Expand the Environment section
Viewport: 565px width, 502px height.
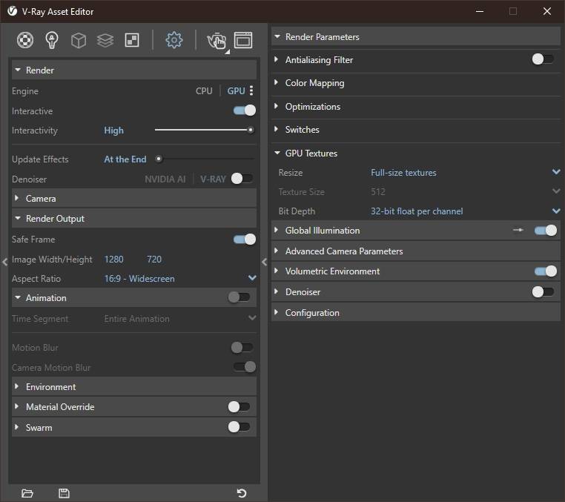click(134, 386)
